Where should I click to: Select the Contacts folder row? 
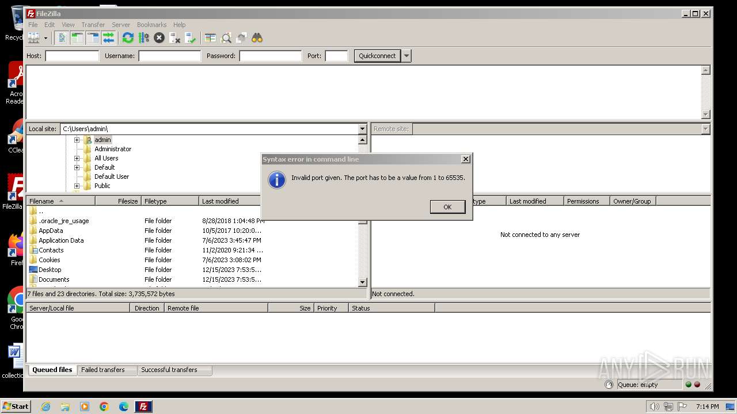[192, 250]
